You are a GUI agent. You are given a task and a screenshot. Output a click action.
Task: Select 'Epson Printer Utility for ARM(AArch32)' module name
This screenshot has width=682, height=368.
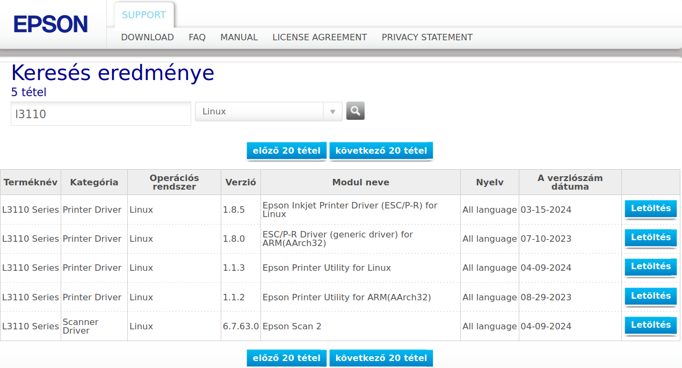[346, 297]
